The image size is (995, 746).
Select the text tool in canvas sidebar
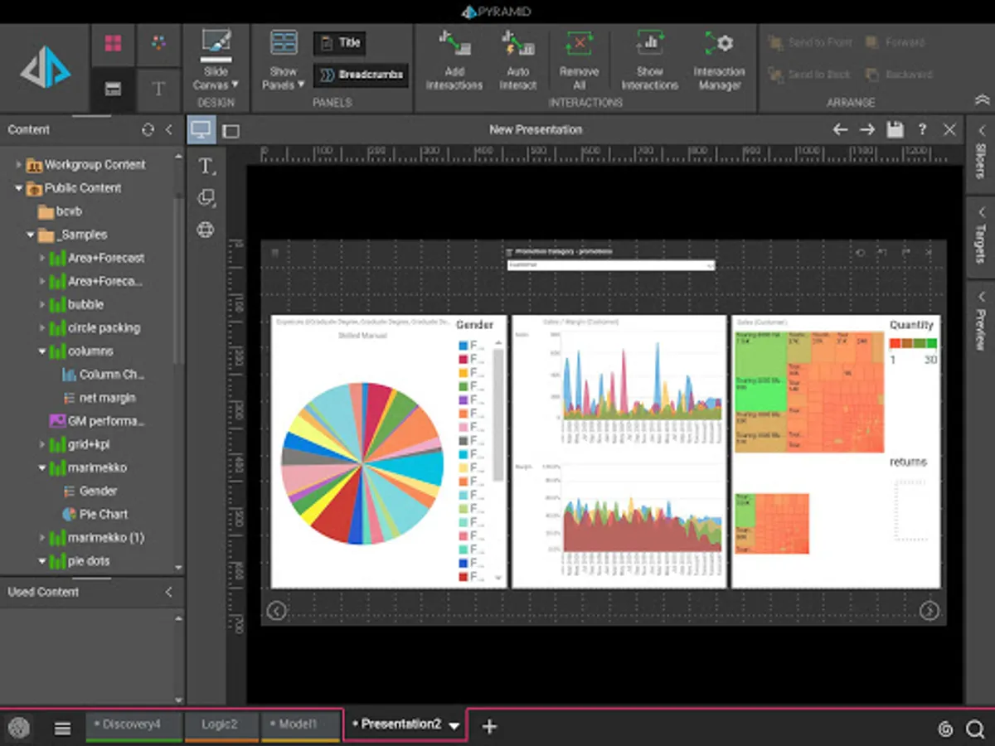pyautogui.click(x=206, y=167)
